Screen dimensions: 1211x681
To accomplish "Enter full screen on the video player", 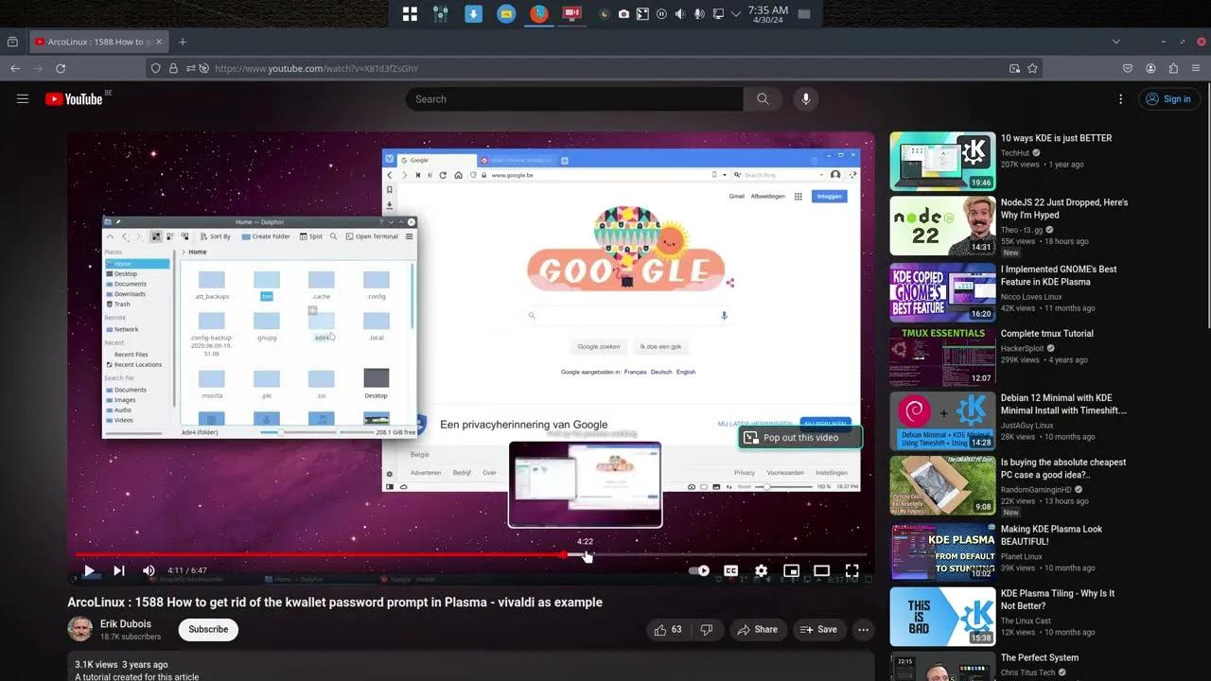I will pos(851,570).
